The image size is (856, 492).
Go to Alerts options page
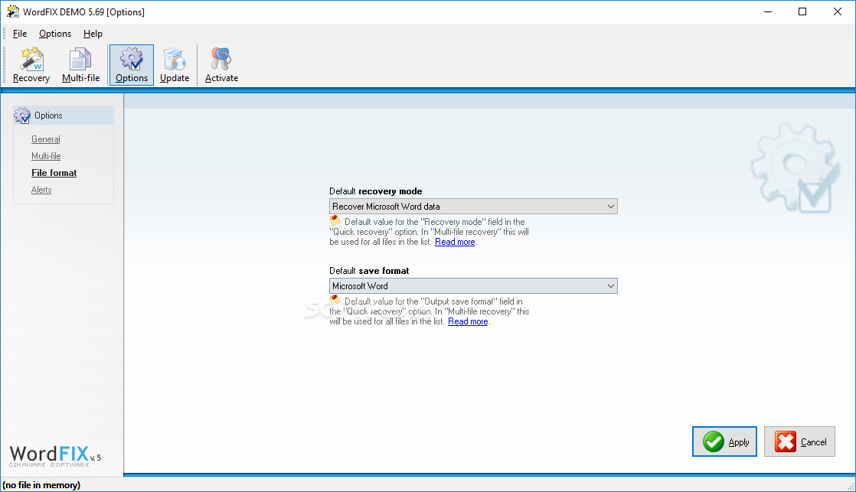click(x=41, y=190)
